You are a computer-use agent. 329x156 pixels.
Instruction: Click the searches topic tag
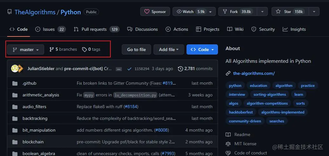(277, 121)
